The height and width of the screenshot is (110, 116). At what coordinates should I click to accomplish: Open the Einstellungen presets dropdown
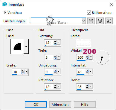click(84, 21)
